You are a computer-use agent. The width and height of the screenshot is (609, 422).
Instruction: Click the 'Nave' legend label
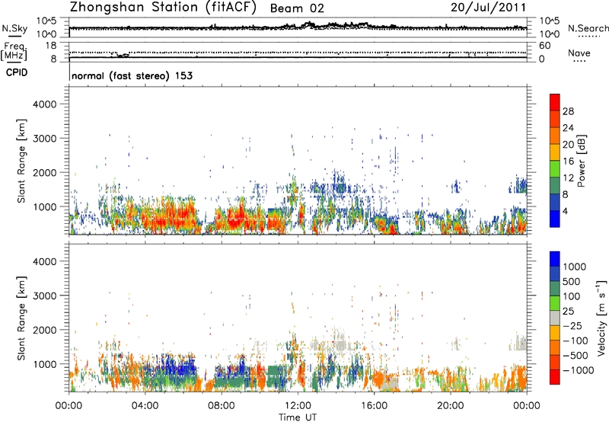pyautogui.click(x=579, y=53)
